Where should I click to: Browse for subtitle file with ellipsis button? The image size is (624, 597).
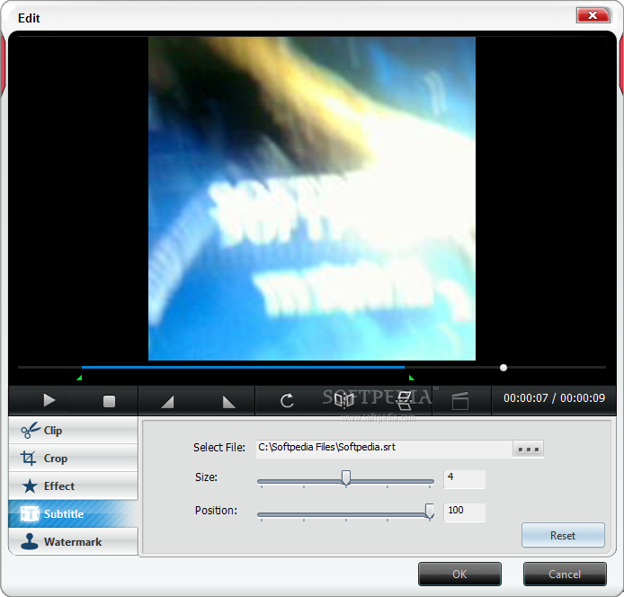click(x=528, y=449)
